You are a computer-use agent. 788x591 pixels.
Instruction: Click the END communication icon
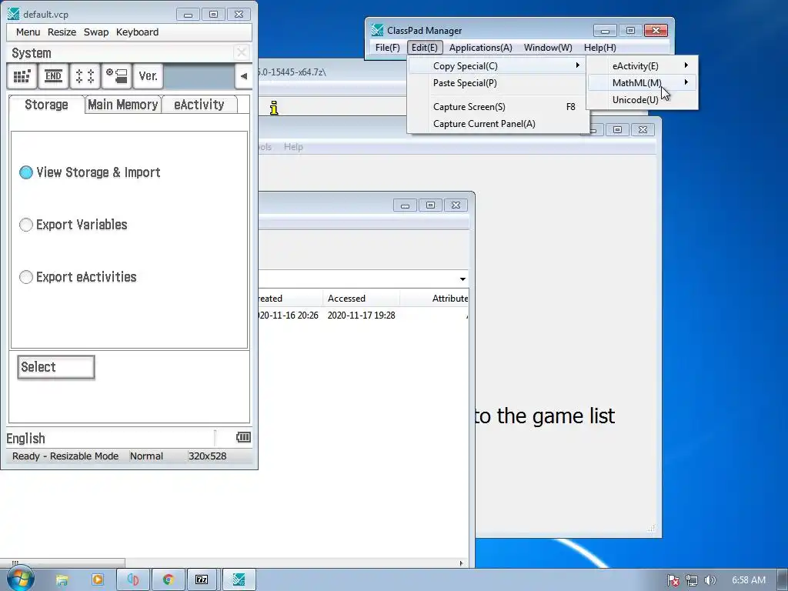pyautogui.click(x=53, y=76)
